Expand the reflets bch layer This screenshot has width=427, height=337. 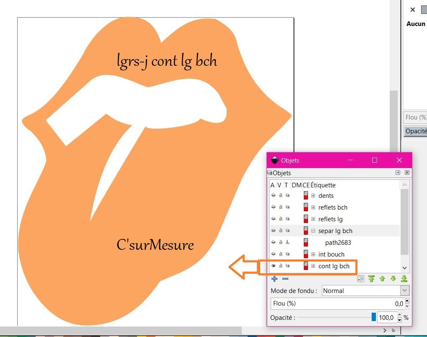[313, 207]
